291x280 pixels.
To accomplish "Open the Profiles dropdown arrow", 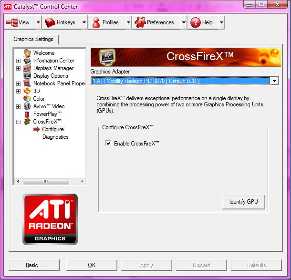I will pyautogui.click(x=128, y=22).
